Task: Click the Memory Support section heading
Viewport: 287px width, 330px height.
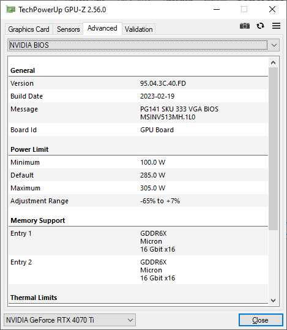Action: [x=38, y=220]
